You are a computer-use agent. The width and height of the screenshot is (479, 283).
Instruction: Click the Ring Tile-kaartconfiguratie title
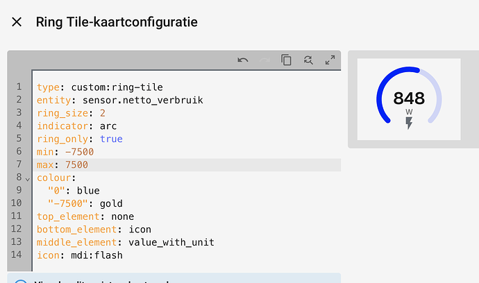[117, 22]
